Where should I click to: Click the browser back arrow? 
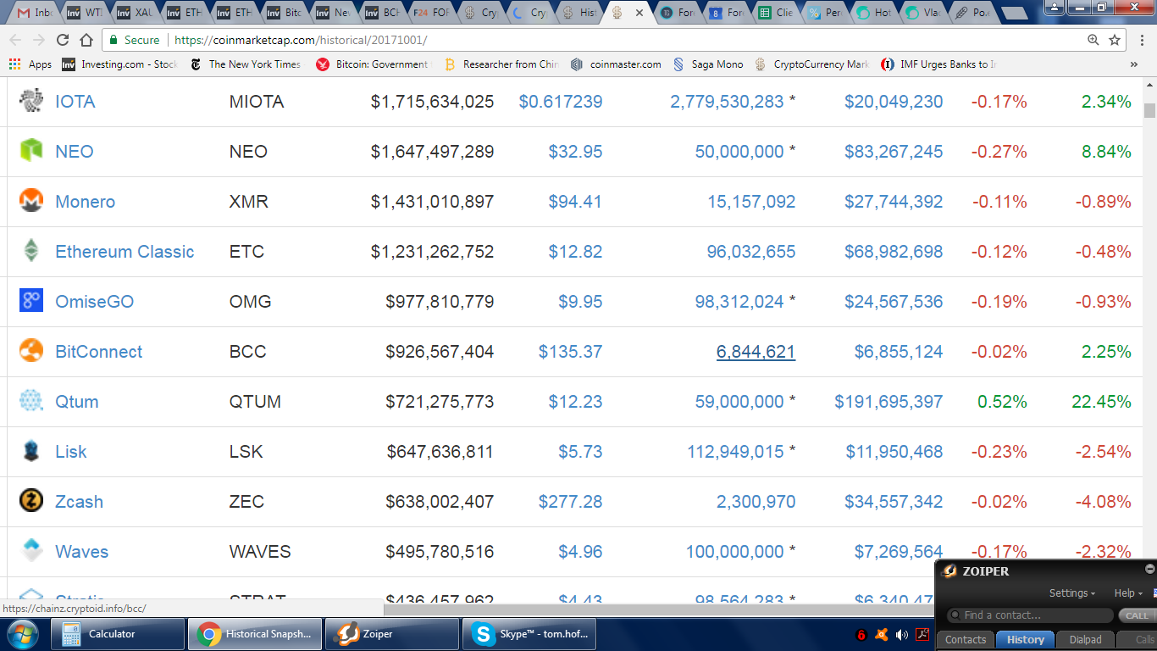click(15, 40)
